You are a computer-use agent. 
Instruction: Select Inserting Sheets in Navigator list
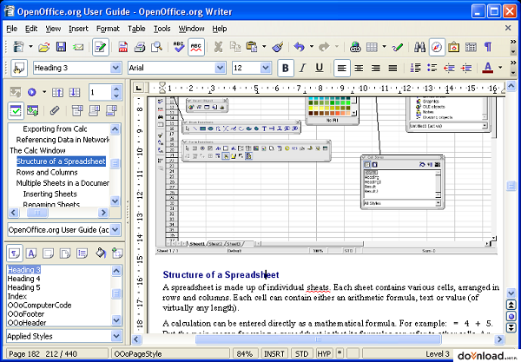coord(49,194)
